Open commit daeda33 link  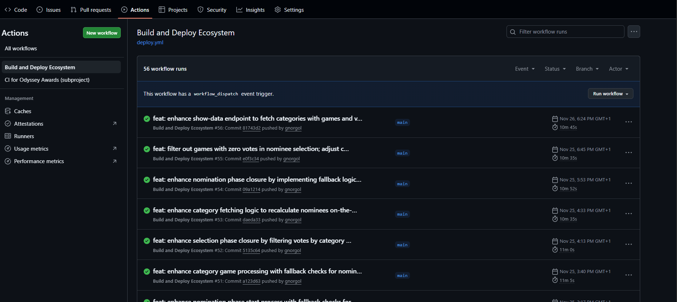pos(251,220)
